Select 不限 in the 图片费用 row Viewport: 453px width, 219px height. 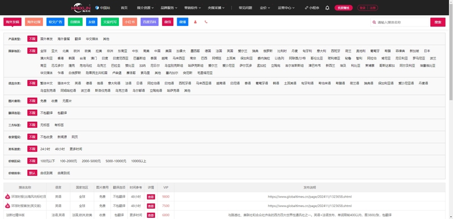click(x=32, y=101)
